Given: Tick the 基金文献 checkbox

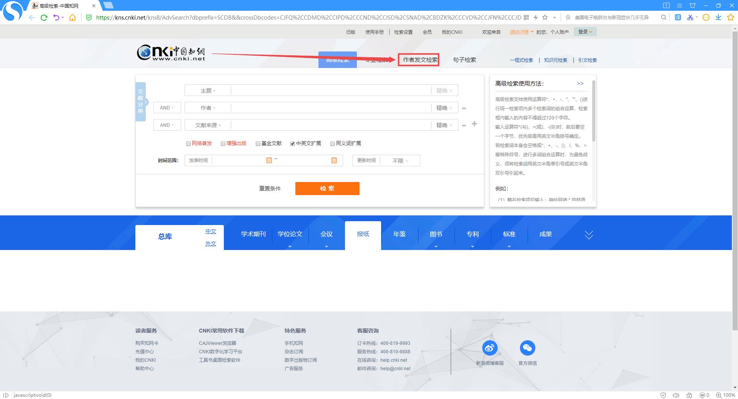Looking at the screenshot, I should [258, 144].
